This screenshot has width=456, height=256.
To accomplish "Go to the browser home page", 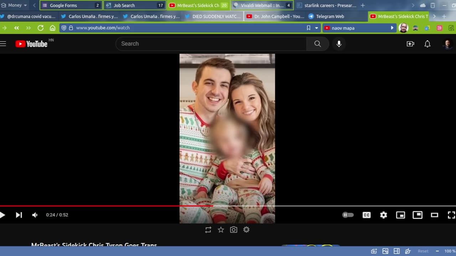I will (52, 28).
